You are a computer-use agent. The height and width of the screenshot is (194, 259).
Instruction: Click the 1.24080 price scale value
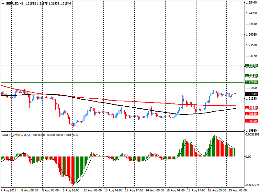point(252,35)
